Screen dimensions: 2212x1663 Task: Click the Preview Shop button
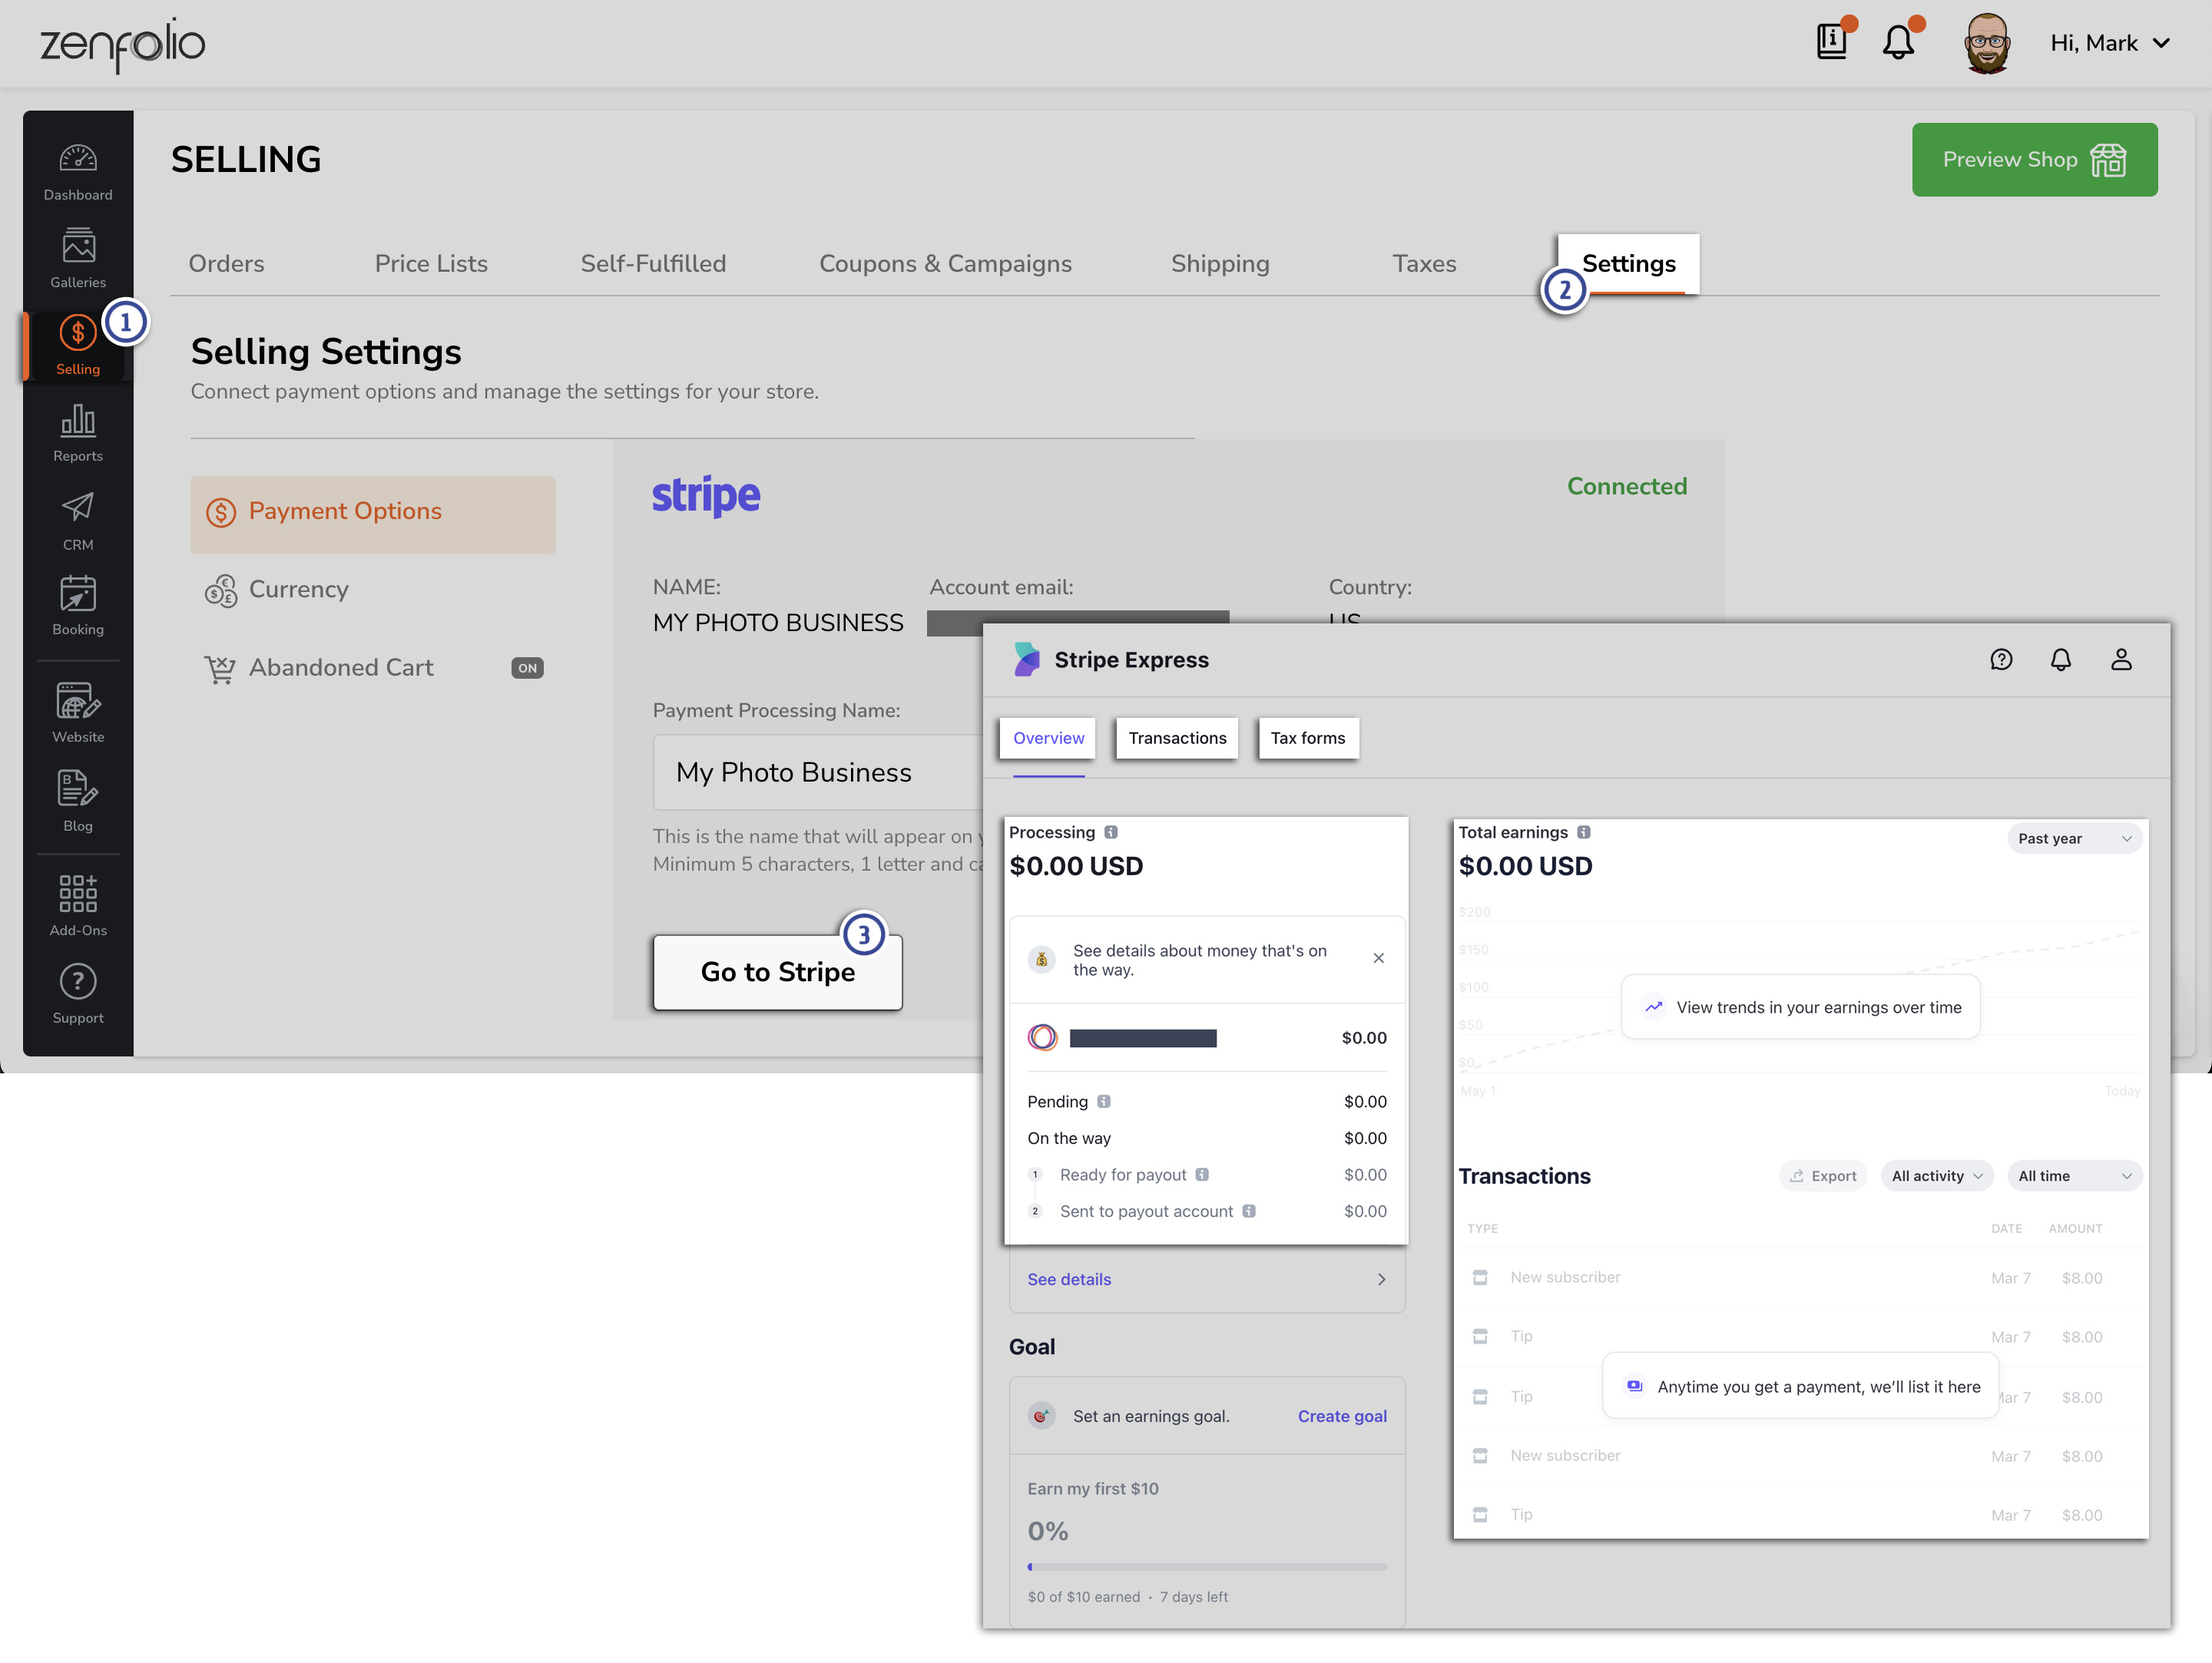pyautogui.click(x=2035, y=160)
